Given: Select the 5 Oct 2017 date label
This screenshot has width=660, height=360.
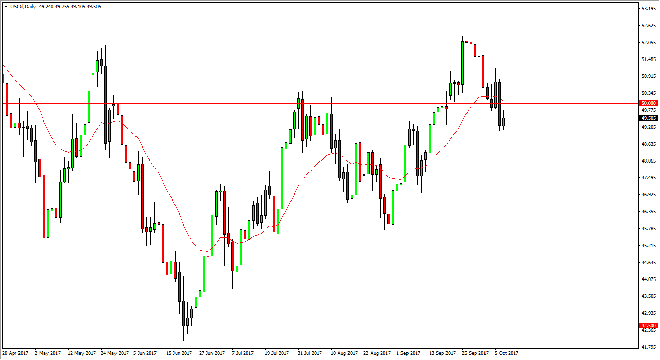Looking at the screenshot, I should pos(508,353).
